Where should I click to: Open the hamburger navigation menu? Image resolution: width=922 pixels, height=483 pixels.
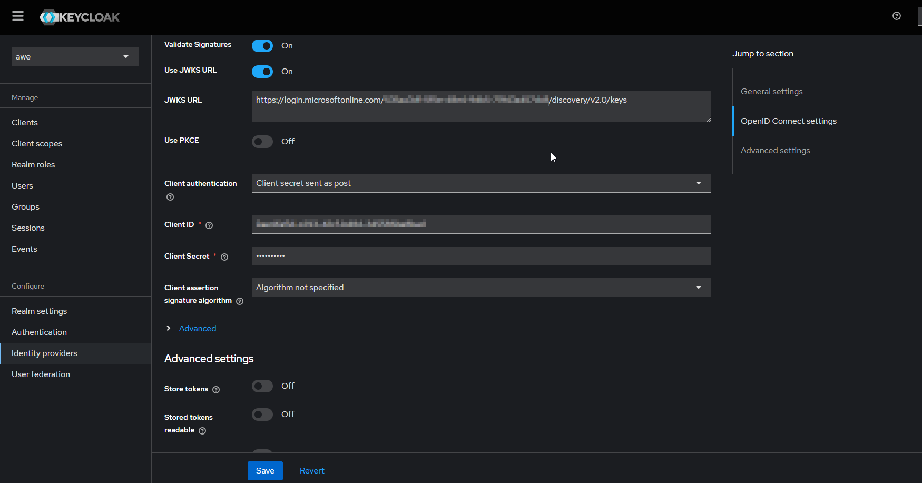[x=18, y=16]
